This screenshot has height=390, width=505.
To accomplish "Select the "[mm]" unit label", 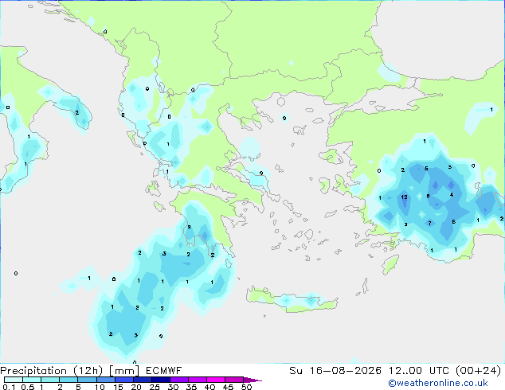I will point(124,371).
